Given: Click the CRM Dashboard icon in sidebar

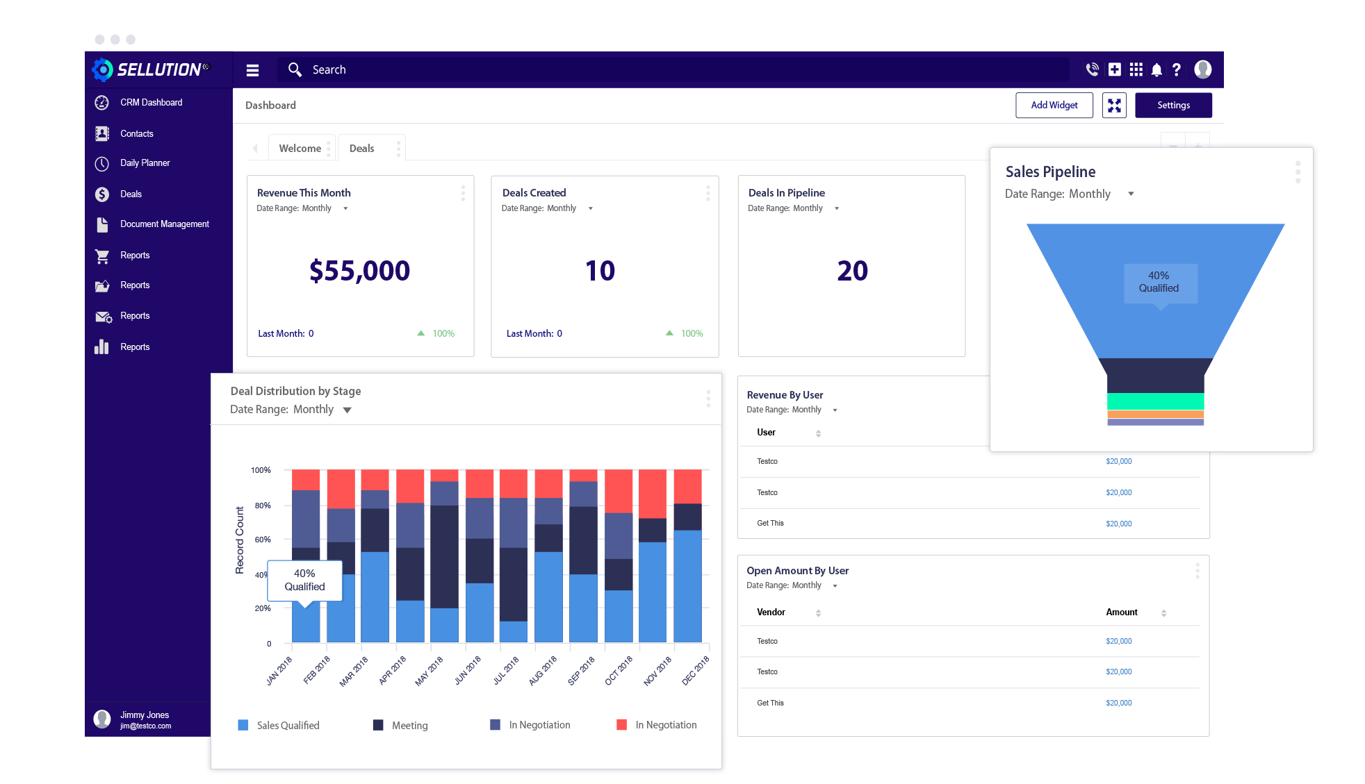Looking at the screenshot, I should [x=101, y=102].
